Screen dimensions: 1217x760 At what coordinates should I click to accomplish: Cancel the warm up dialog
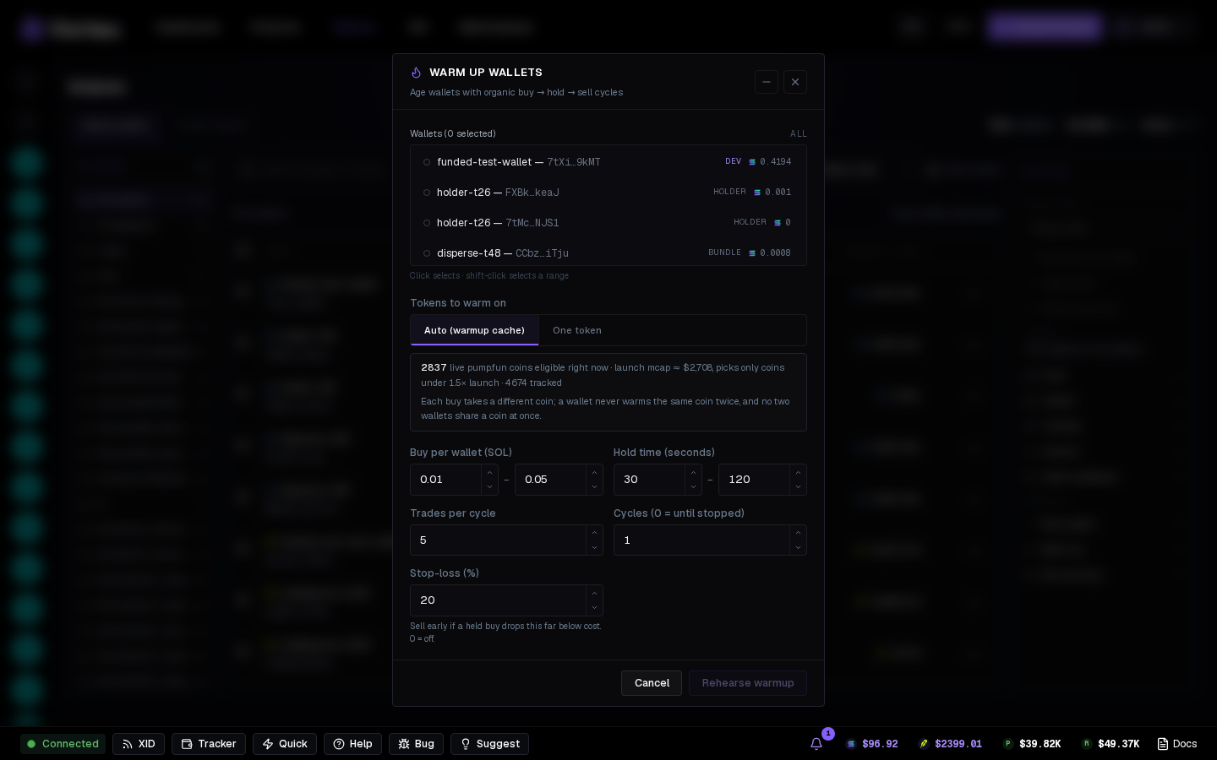652,683
